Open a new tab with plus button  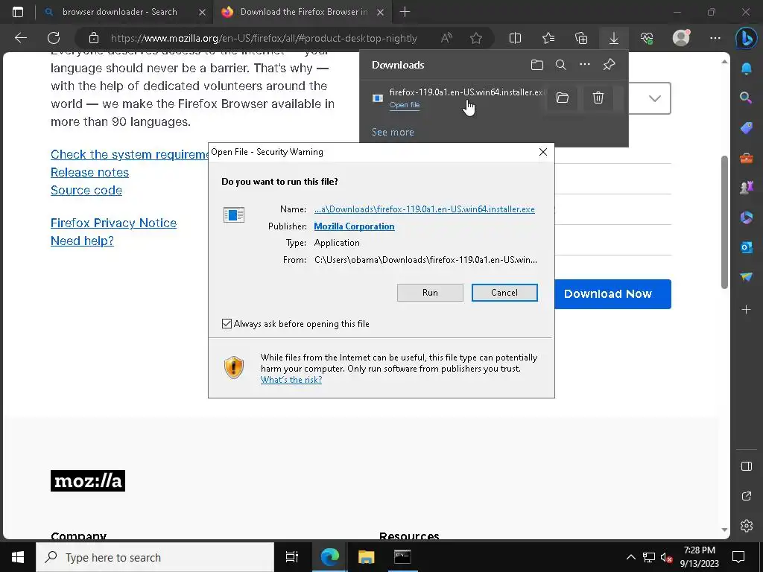405,12
